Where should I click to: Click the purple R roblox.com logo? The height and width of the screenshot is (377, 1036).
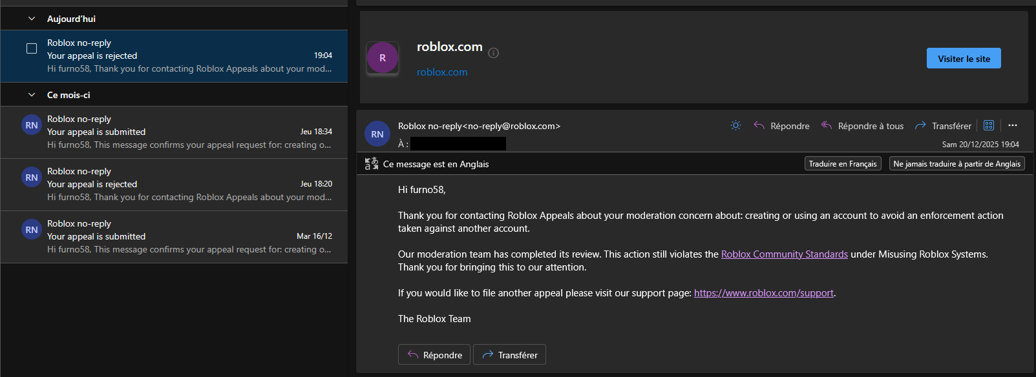pyautogui.click(x=383, y=58)
